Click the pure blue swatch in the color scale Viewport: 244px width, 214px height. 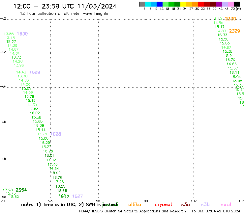(x=160, y=4)
